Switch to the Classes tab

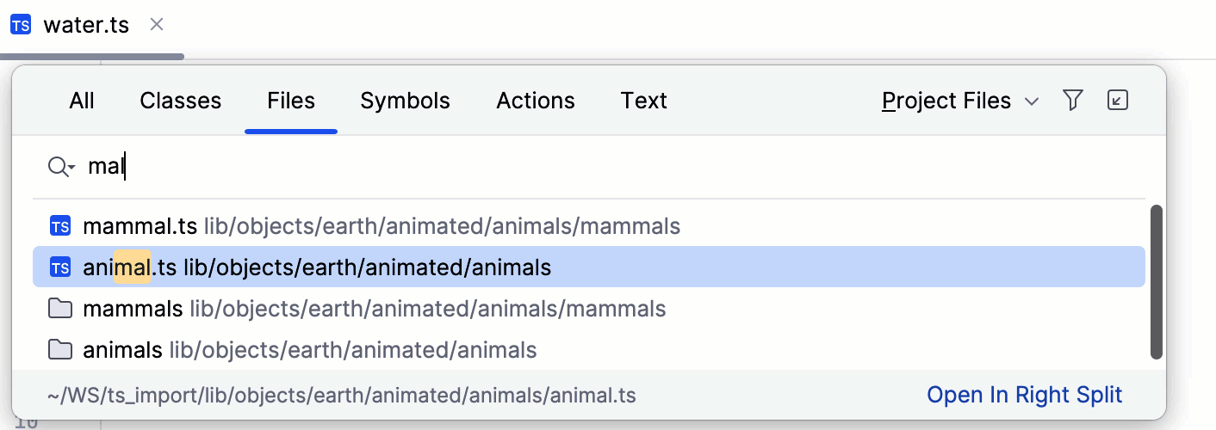[x=181, y=101]
